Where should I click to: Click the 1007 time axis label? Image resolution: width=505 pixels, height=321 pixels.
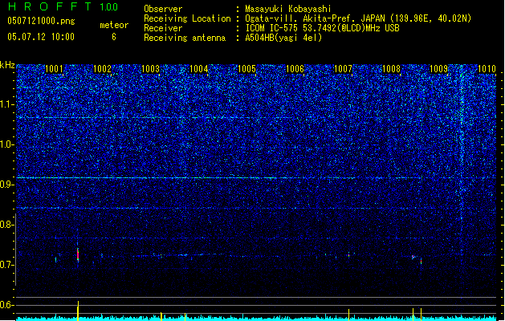pos(343,69)
